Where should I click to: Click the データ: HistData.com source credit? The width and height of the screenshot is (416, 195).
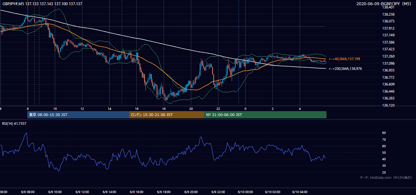point(386,177)
